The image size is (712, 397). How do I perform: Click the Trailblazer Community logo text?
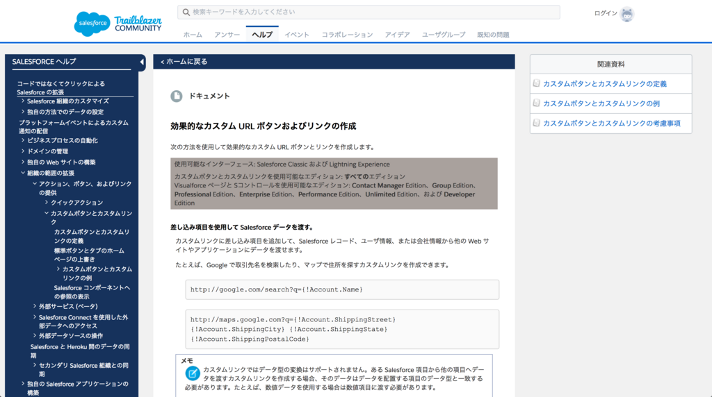point(138,24)
